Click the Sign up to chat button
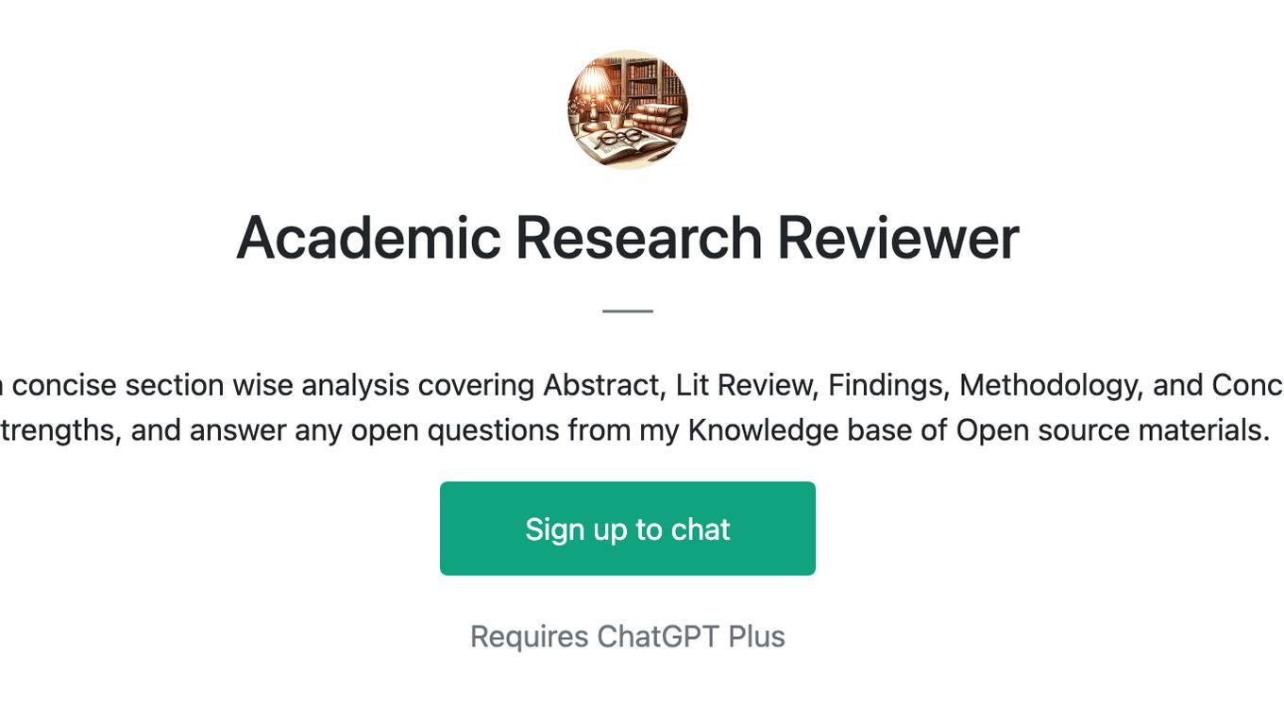Image resolution: width=1284 pixels, height=721 pixels. point(628,528)
